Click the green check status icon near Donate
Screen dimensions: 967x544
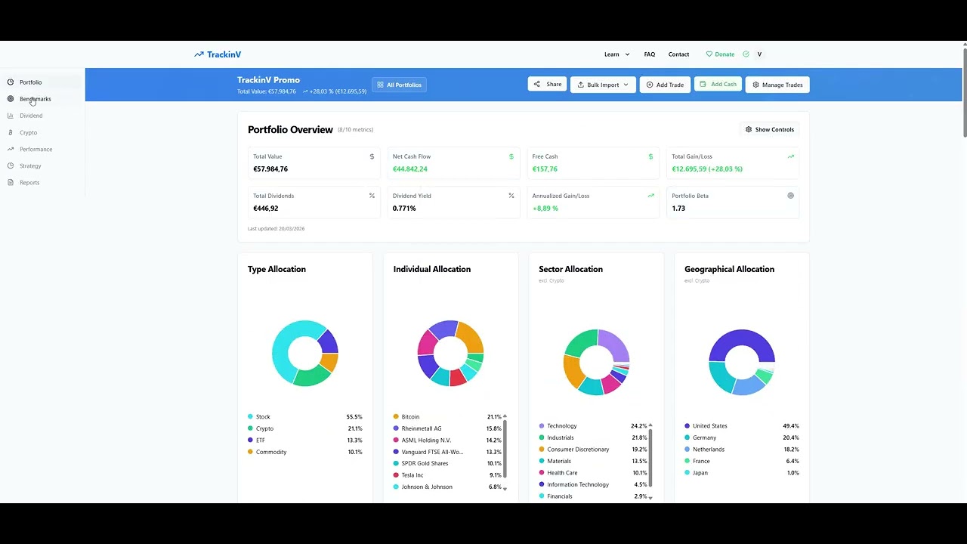pyautogui.click(x=746, y=54)
